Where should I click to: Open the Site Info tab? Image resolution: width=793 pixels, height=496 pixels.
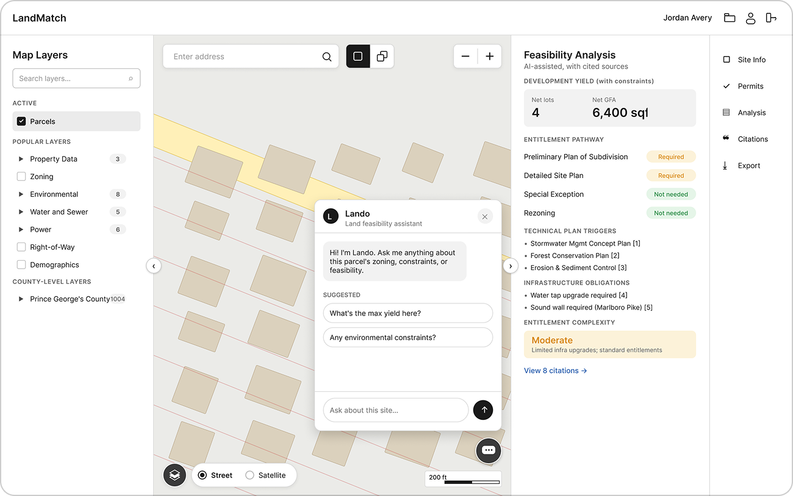tap(752, 60)
